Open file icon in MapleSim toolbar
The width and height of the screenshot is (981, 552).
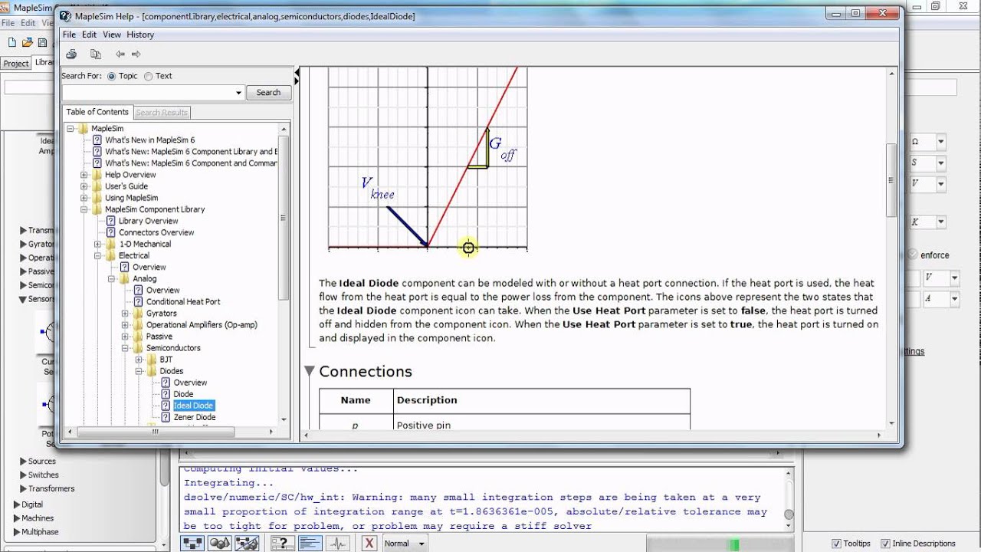point(28,43)
